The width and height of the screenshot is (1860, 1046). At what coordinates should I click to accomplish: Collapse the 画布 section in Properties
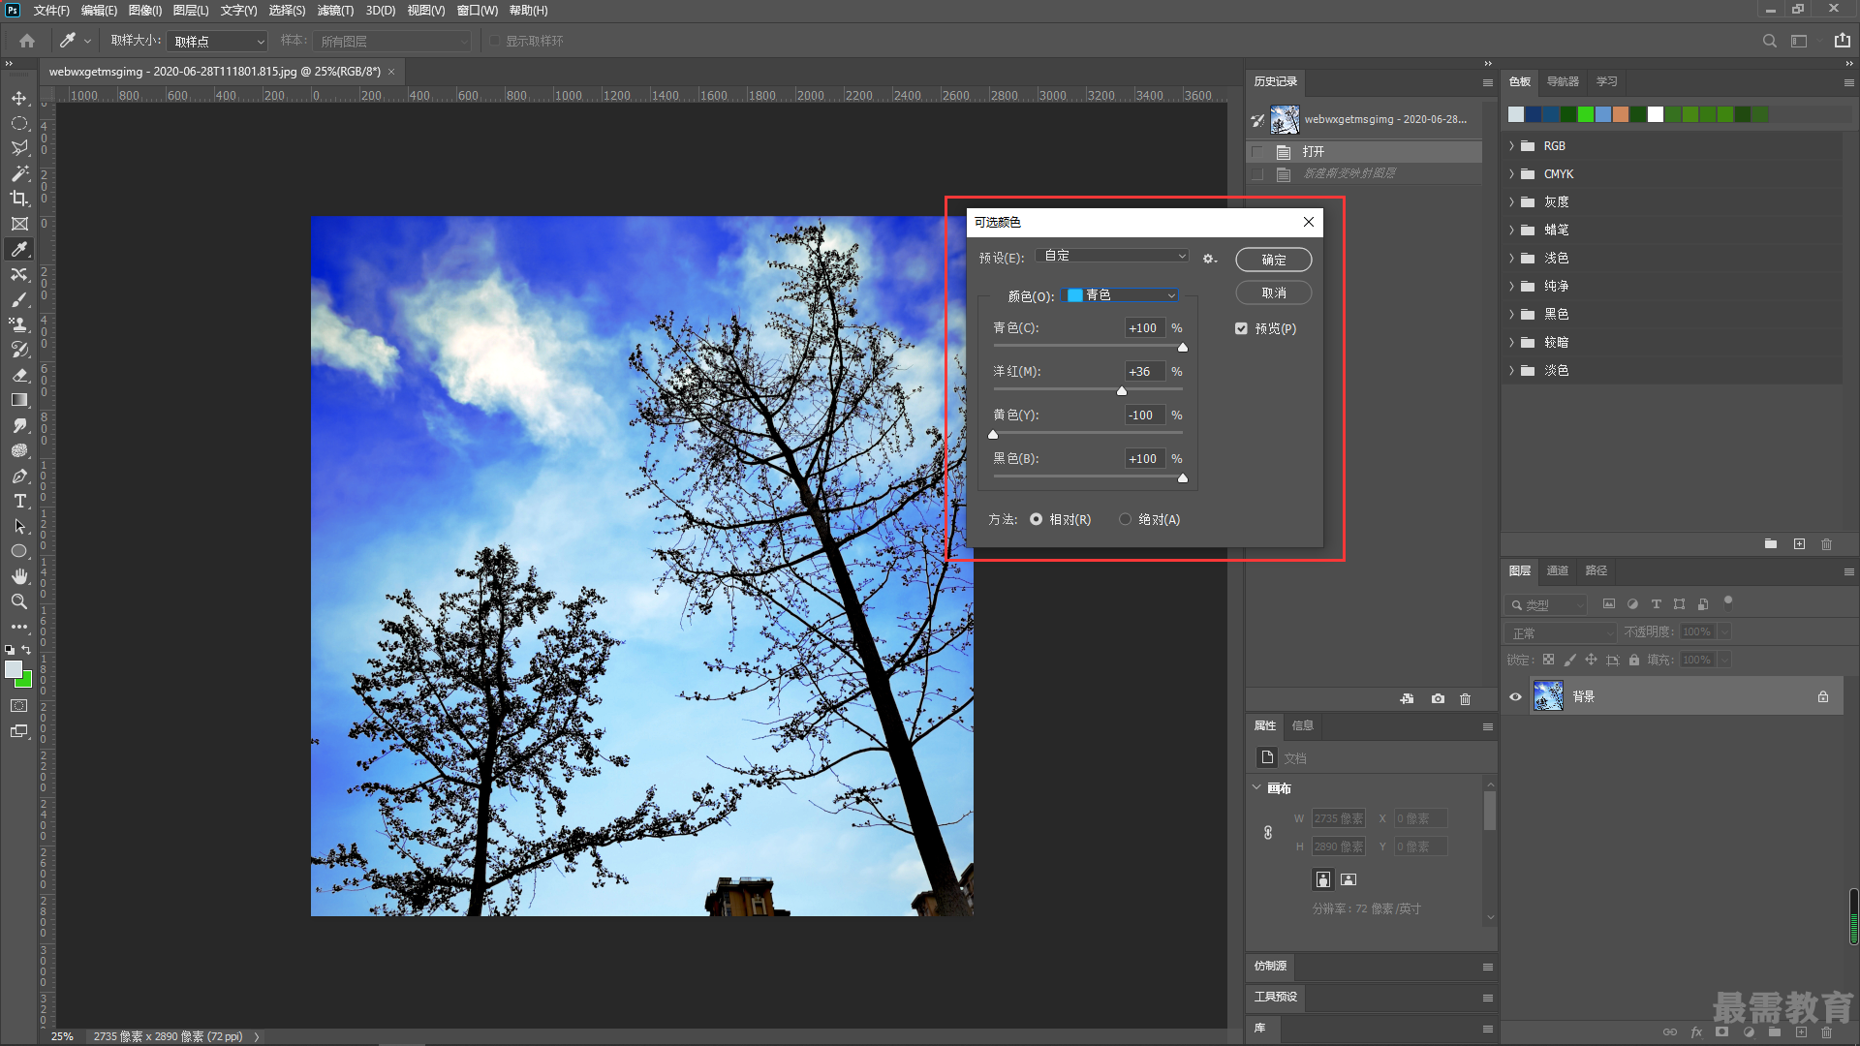[x=1256, y=787]
